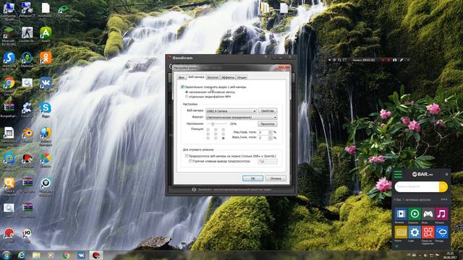Open the green hamburger menu in BAR widget
Image resolution: width=463 pixels, height=260 pixels.
coord(398,174)
